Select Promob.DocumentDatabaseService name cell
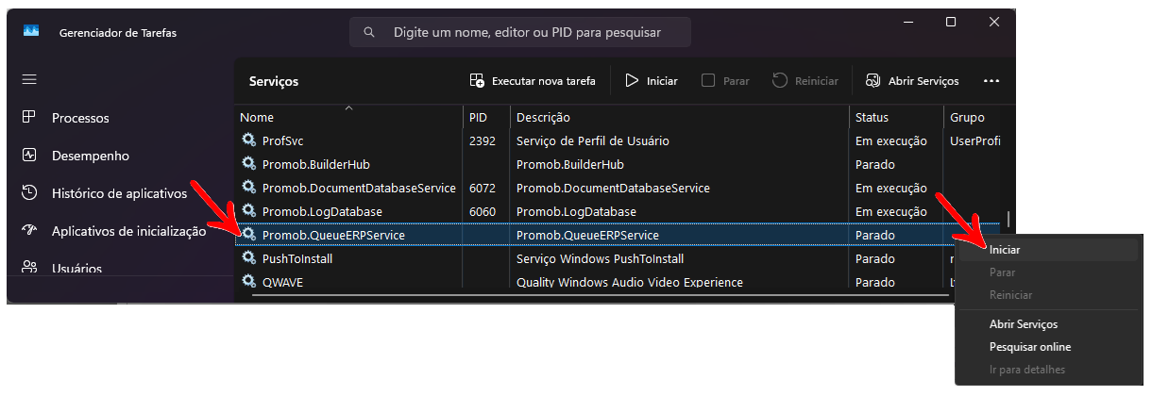The image size is (1152, 396). [359, 188]
